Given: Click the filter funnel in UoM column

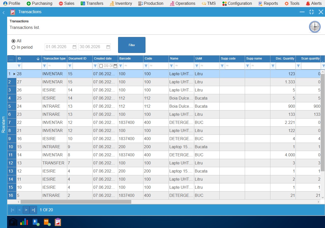Looking at the screenshot, I should pos(197,66).
